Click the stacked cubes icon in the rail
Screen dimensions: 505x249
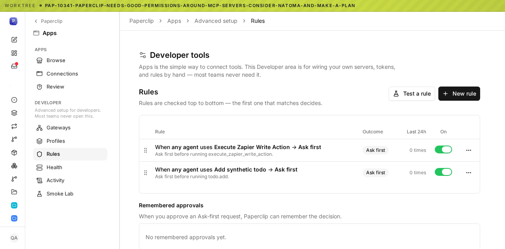14,166
